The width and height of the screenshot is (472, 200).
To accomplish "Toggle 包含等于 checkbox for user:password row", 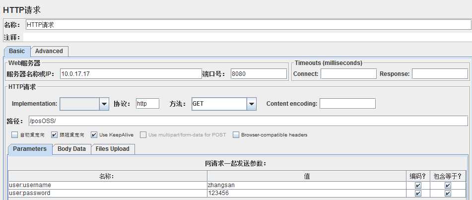I will 448,194.
